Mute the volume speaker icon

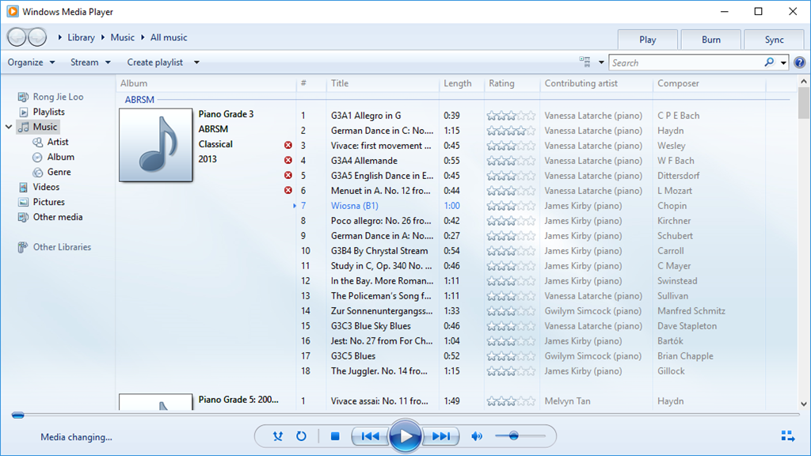coord(476,436)
